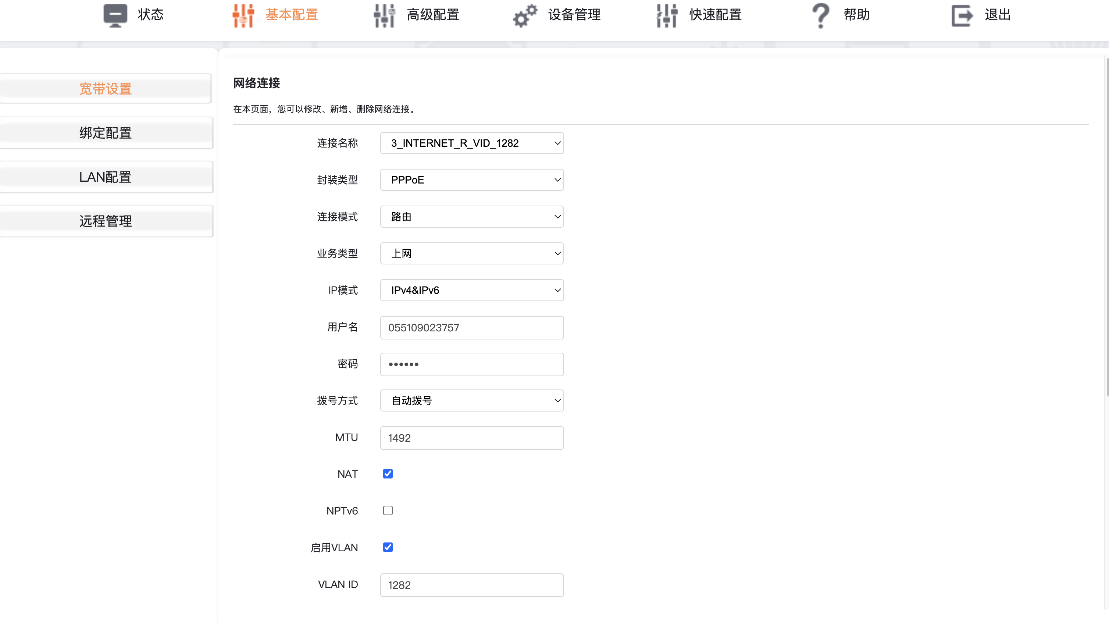The image size is (1109, 623).
Task: Select 绑定配置 in the sidebar
Action: tap(106, 133)
